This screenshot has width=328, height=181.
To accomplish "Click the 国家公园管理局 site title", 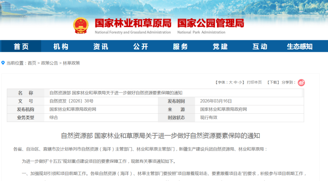I will pos(211,23).
